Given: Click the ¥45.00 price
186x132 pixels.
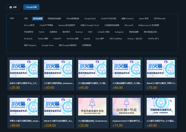Looking at the screenshot, I should [x=83, y=88].
